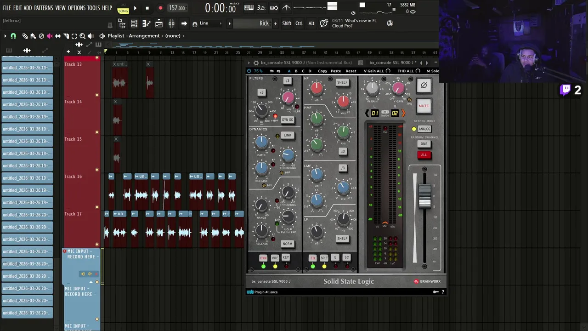Open the OPTIONS menu
This screenshot has height=331, width=588.
tap(77, 8)
